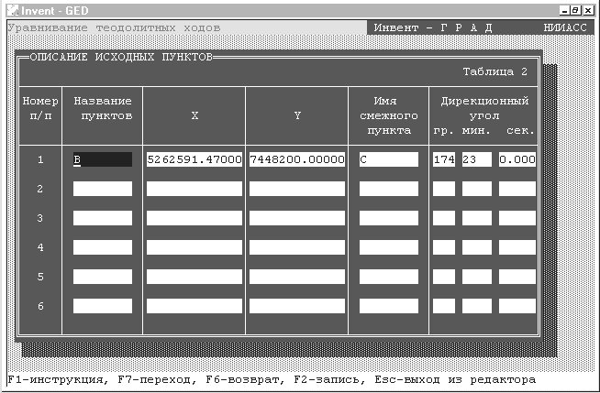Click the Invent - GED title bar icon
This screenshot has width=600, height=393.
pyautogui.click(x=13, y=10)
